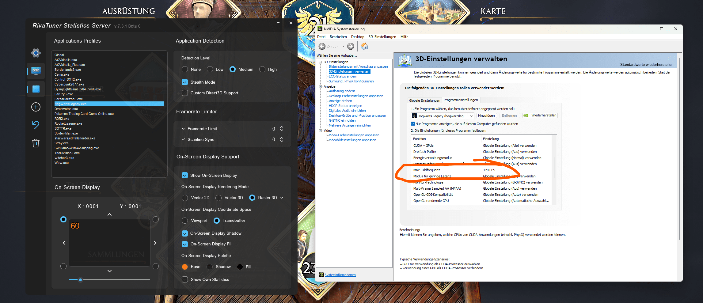This screenshot has width=703, height=303.
Task: Collapse Video tree node
Action: tap(321, 131)
